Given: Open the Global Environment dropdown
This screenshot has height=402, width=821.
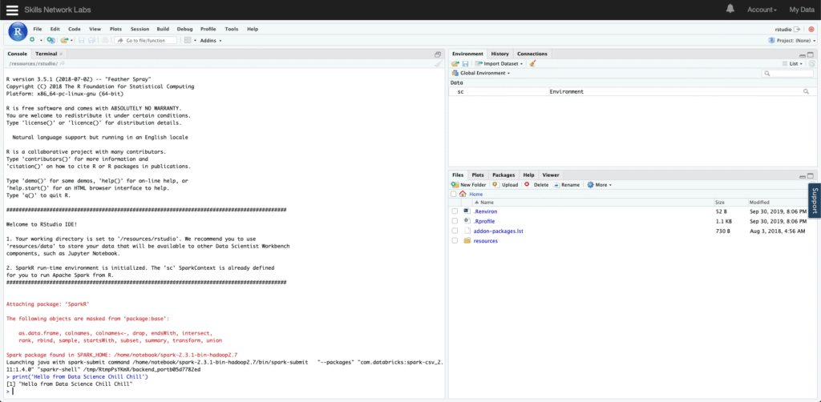Looking at the screenshot, I should pyautogui.click(x=481, y=73).
